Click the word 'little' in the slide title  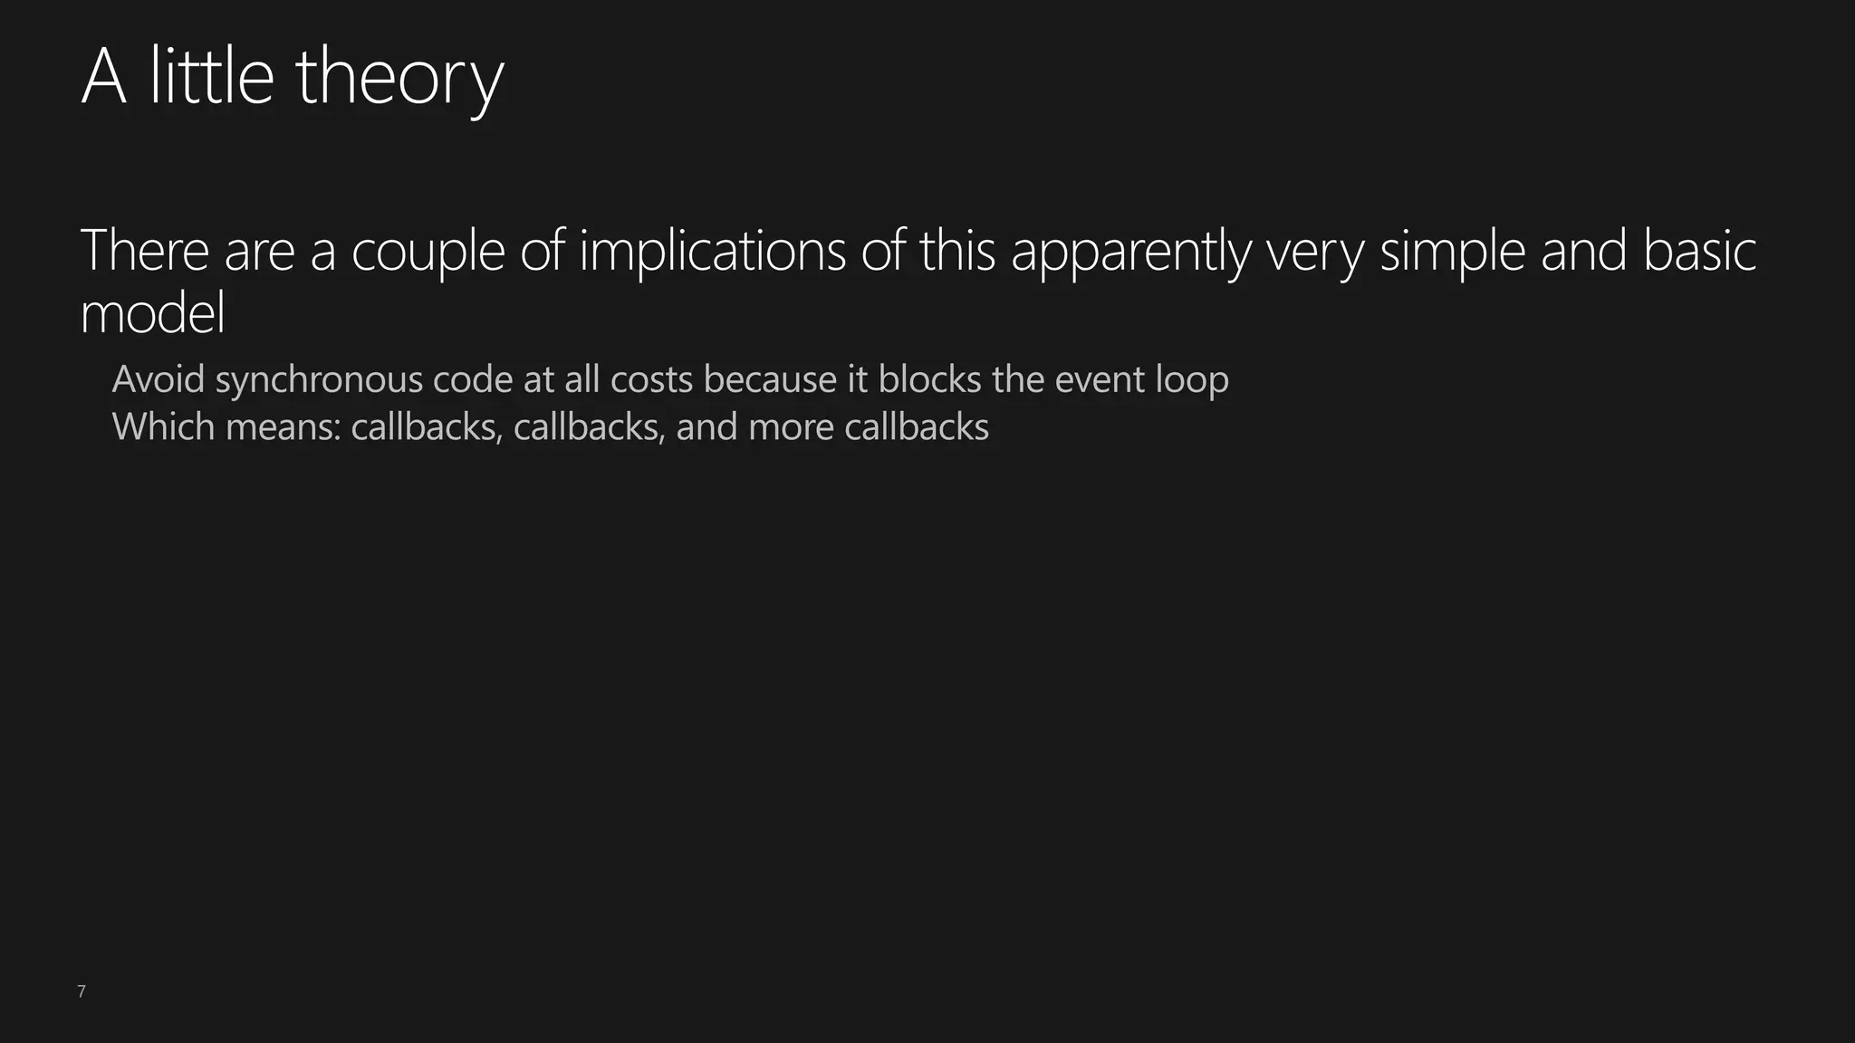(211, 78)
